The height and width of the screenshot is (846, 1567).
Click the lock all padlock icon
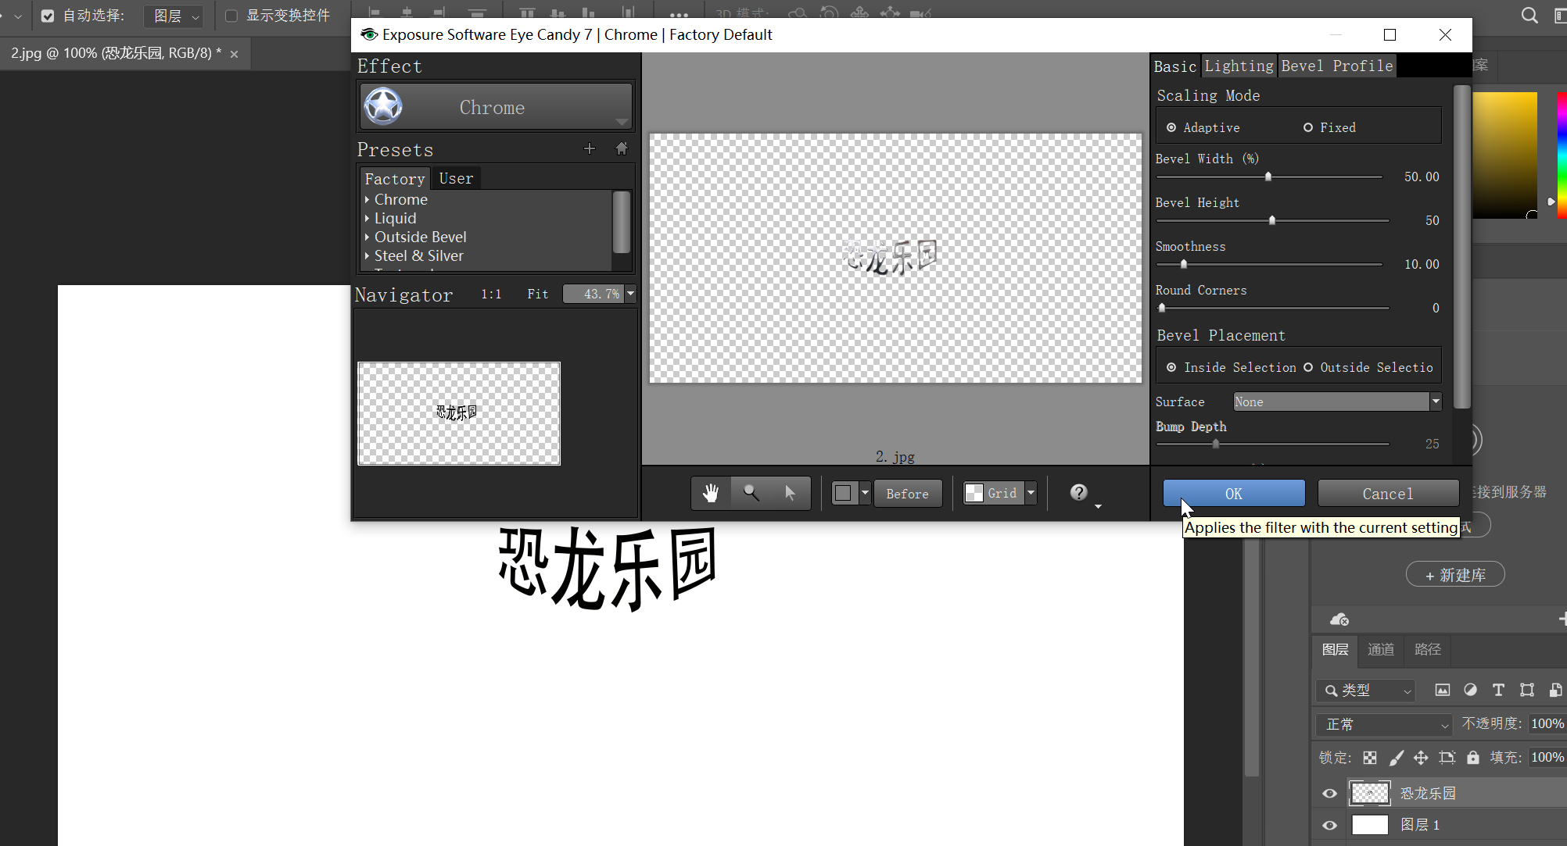(x=1472, y=757)
